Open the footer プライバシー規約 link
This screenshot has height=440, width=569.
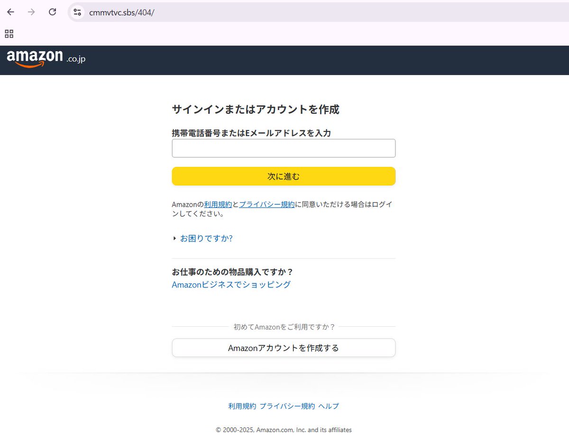pos(287,406)
